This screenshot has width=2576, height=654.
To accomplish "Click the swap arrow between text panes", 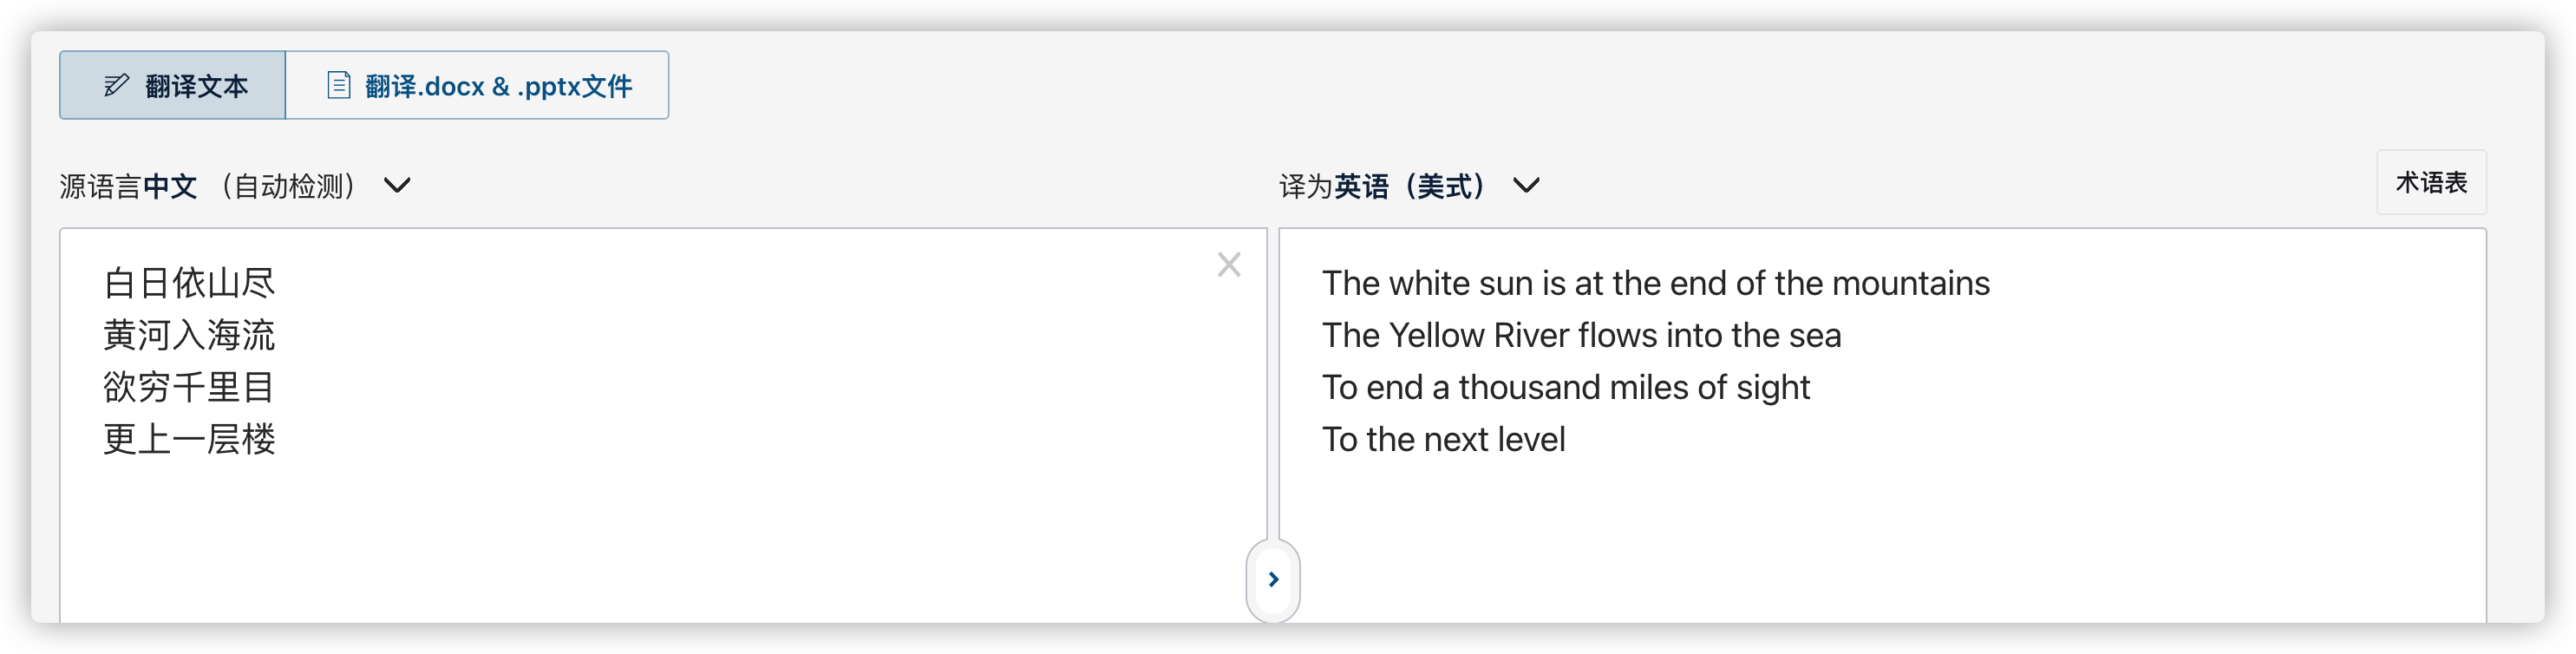I will 1273,579.
